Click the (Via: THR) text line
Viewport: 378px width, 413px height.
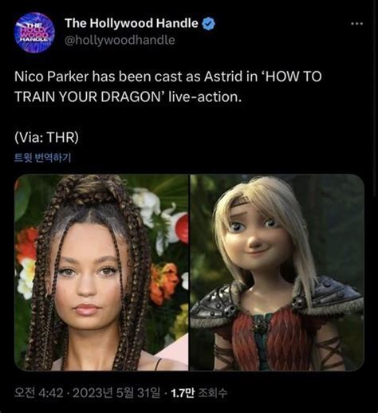(46, 137)
